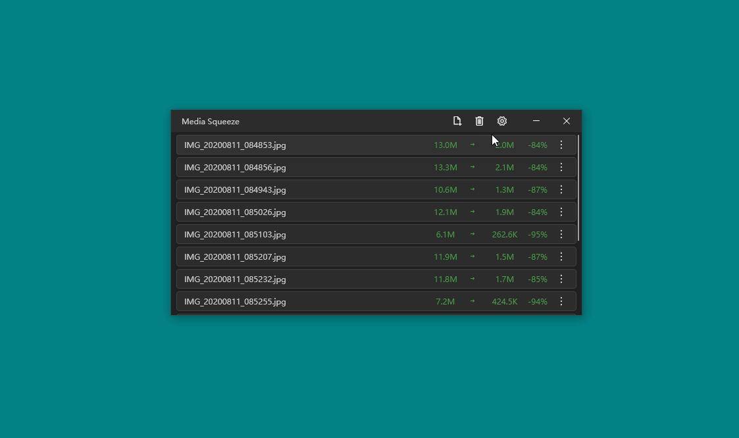
Task: Click the 12.1M original size value
Action: pos(446,212)
